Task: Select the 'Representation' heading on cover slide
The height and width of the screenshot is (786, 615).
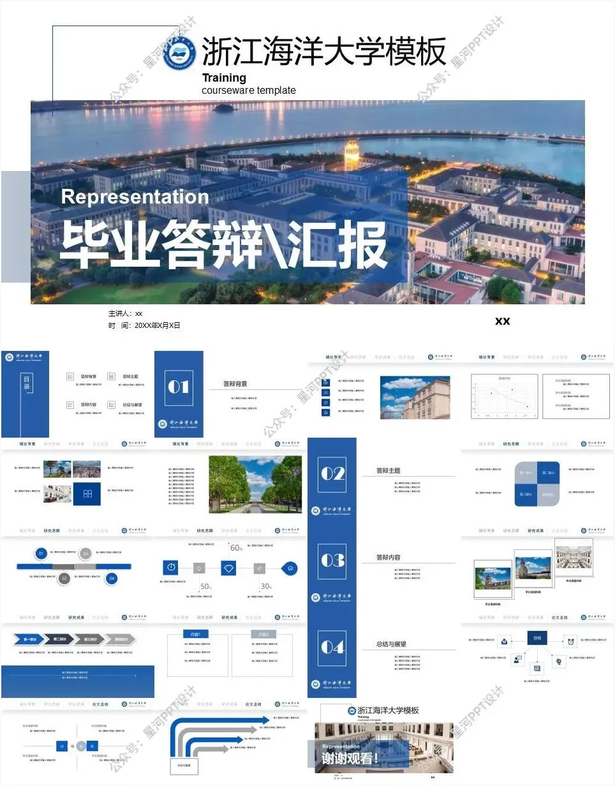Action: click(135, 196)
